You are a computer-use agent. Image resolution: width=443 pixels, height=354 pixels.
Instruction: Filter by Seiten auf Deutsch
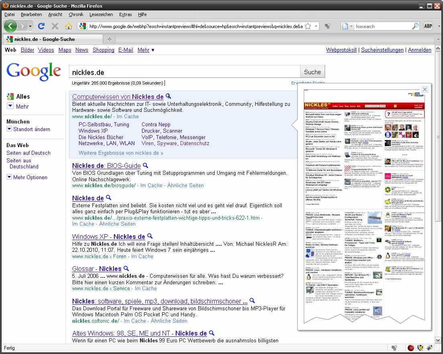point(28,153)
